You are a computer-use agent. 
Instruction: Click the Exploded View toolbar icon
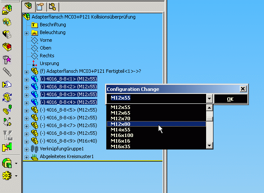pos(7,122)
